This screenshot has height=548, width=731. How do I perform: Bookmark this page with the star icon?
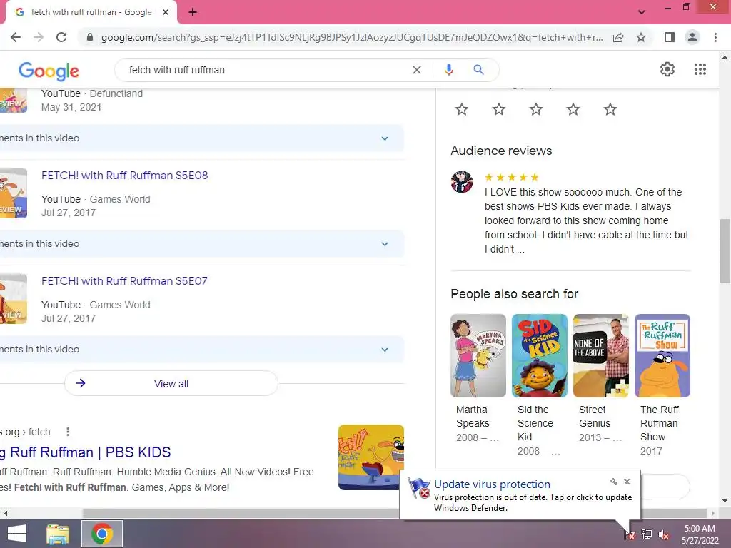(641, 37)
